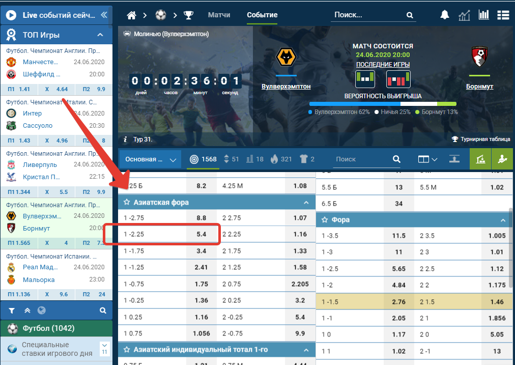Switch to the Матчи tab

pyautogui.click(x=219, y=15)
